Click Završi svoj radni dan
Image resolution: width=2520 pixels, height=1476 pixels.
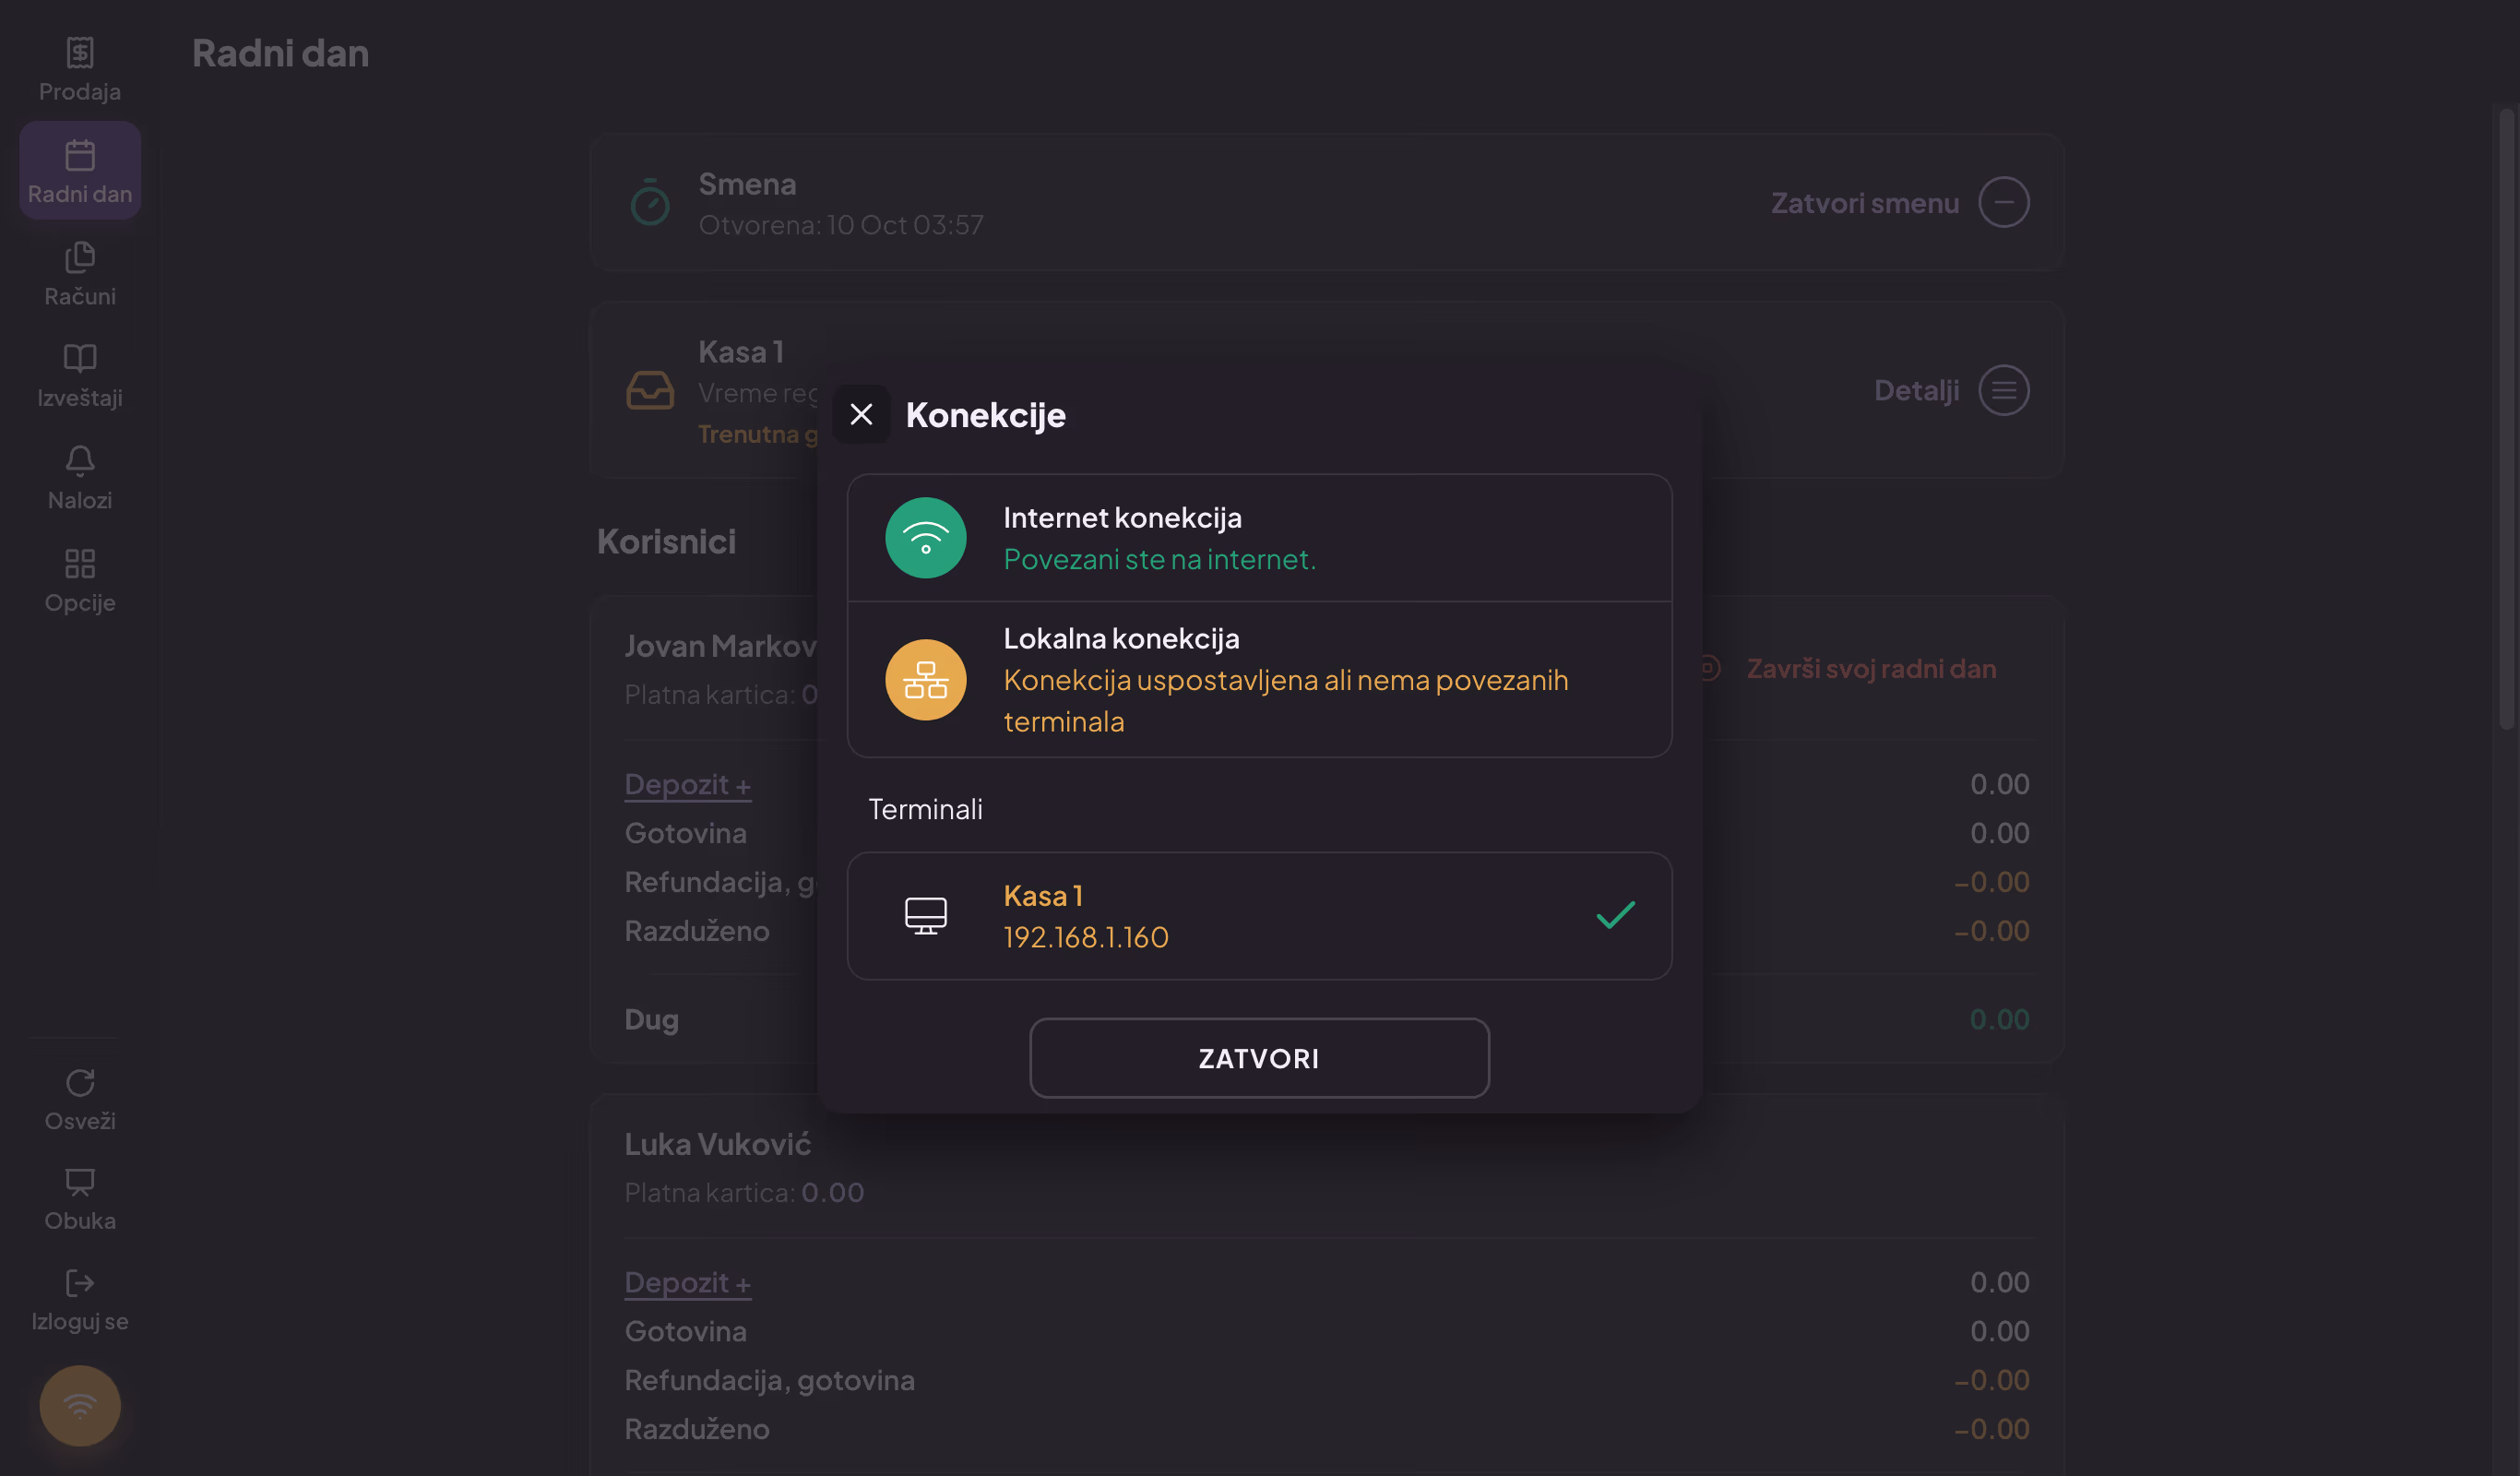point(1871,669)
